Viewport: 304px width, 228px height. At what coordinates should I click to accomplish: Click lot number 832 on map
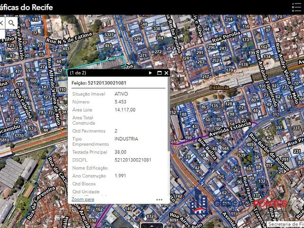pos(150,216)
